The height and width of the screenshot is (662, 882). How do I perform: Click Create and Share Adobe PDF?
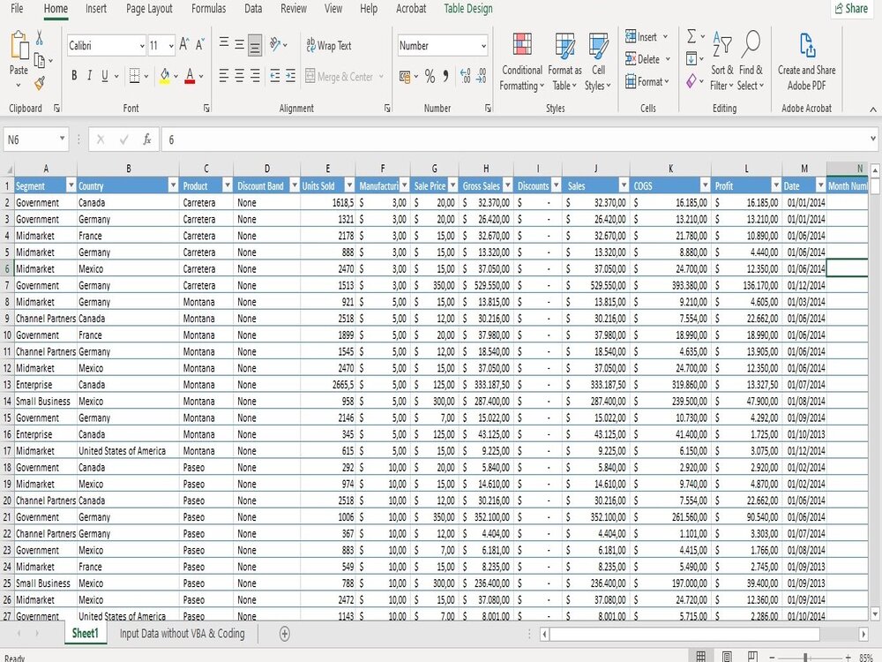click(x=806, y=61)
